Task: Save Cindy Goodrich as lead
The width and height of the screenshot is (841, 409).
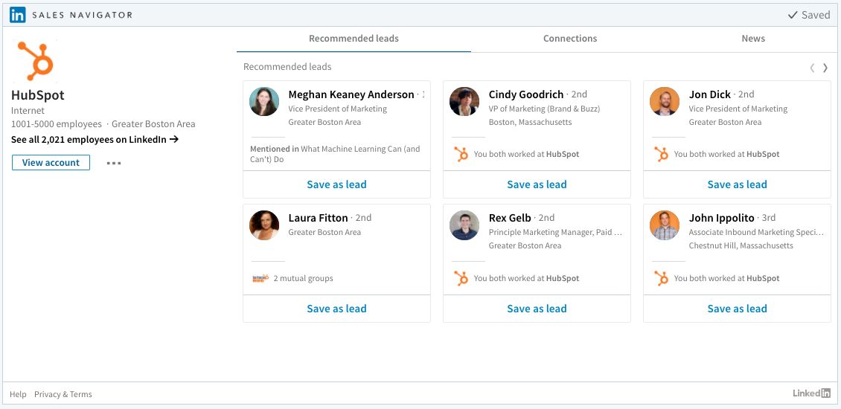Action: click(x=537, y=184)
